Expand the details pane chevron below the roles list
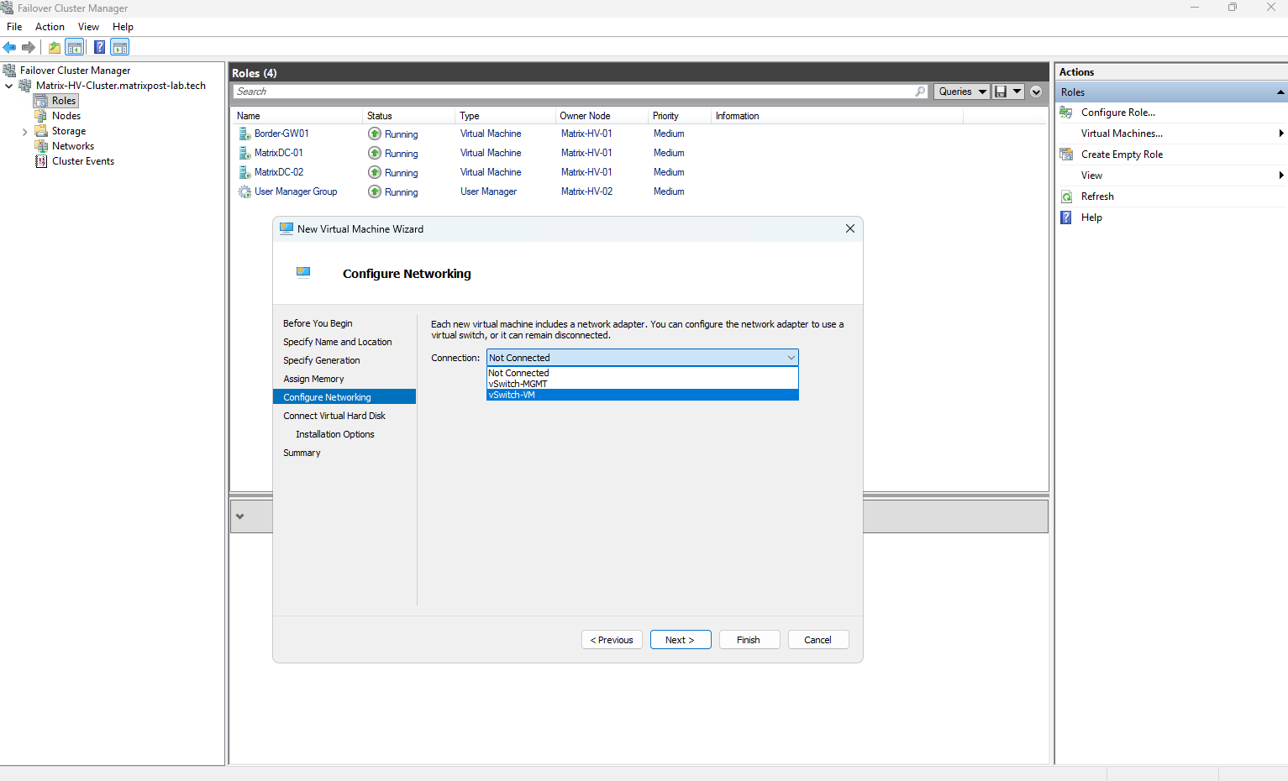This screenshot has width=1288, height=781. 240,516
